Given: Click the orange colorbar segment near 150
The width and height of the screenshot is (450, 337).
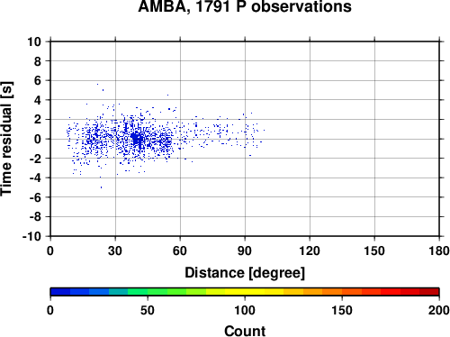Looking at the screenshot, I should coord(332,292).
